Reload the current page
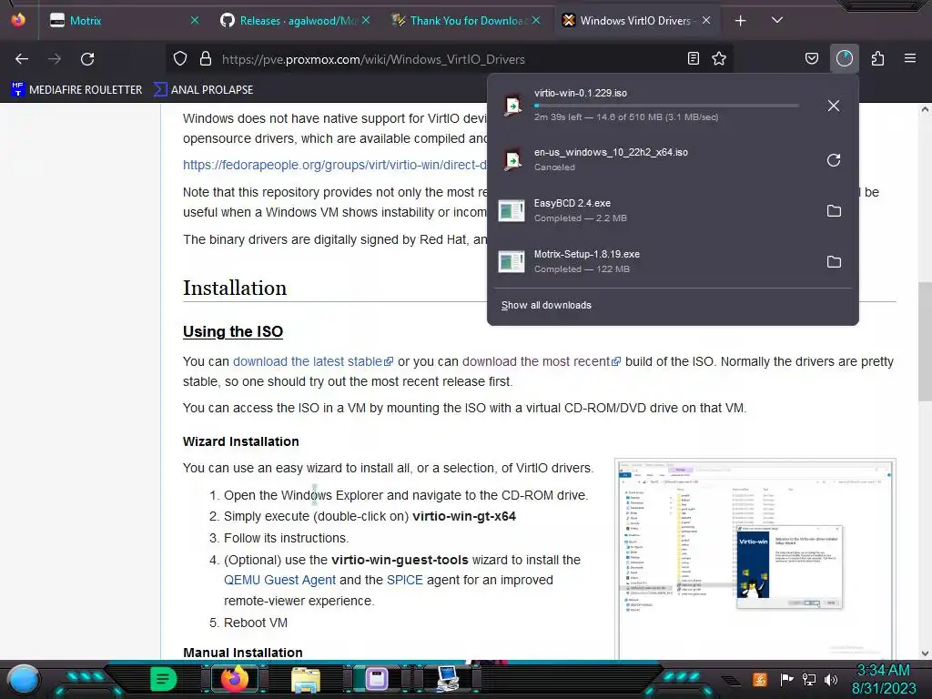The image size is (932, 699). 87,59
